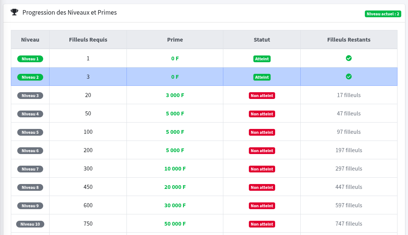Click the Niveau 10 level badge
Image resolution: width=408 pixels, height=235 pixels.
pos(30,224)
